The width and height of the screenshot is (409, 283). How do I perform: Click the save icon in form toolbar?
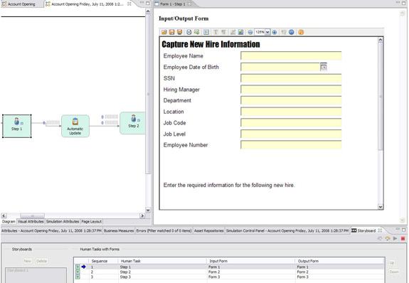pos(171,32)
